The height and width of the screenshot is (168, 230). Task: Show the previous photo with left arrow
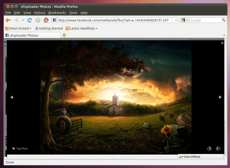11,97
